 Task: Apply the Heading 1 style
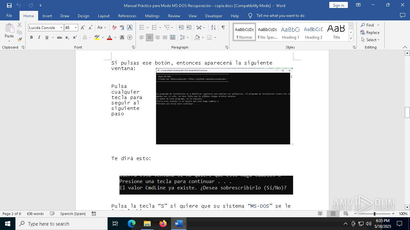[x=290, y=32]
